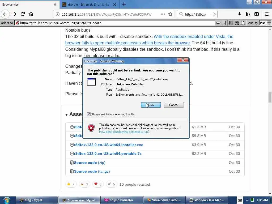Viewport: 272px width, 204px height.
Task: Open the hamburger application menu
Action: pos(267,14)
